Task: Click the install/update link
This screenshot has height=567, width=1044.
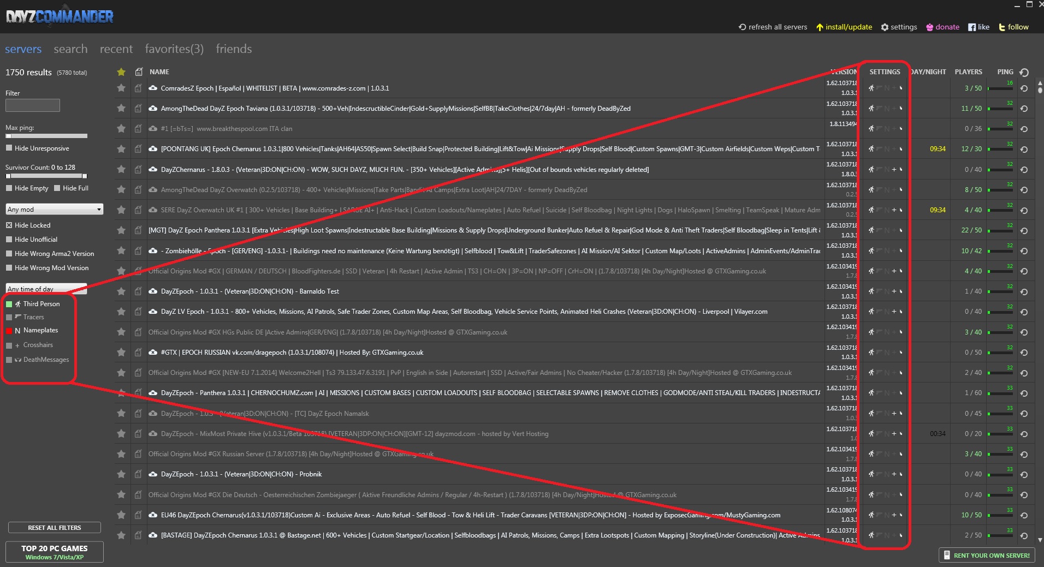Action: (x=844, y=27)
